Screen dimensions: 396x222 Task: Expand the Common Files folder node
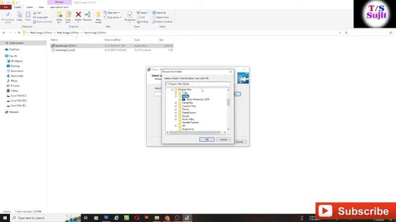coord(176,106)
